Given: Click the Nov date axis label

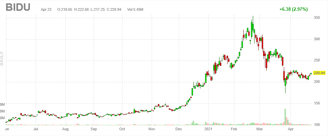Looking at the screenshot, I should point(152,129).
